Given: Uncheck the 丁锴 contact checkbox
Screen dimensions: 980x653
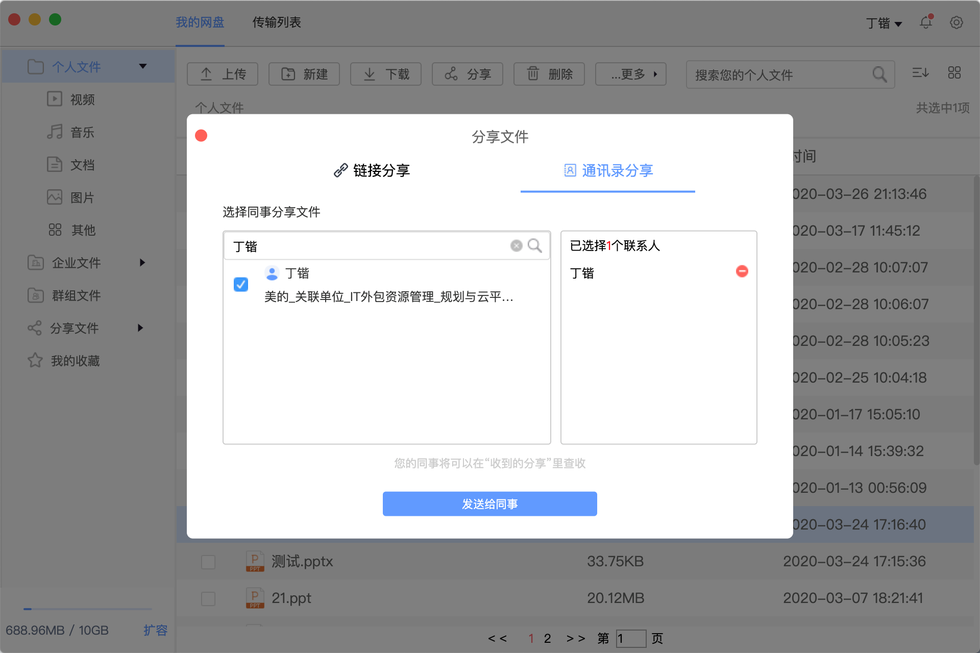Looking at the screenshot, I should pos(241,284).
